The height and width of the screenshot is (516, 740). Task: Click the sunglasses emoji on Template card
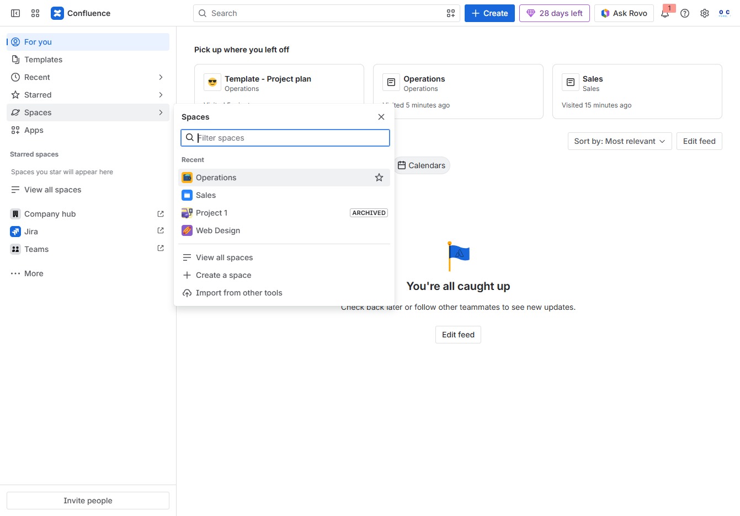point(212,83)
